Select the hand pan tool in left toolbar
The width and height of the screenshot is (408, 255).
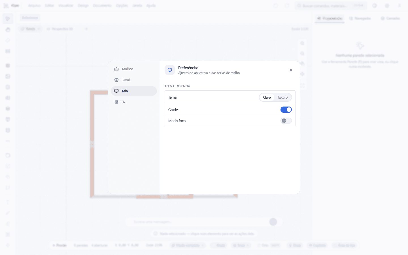coord(8,29)
